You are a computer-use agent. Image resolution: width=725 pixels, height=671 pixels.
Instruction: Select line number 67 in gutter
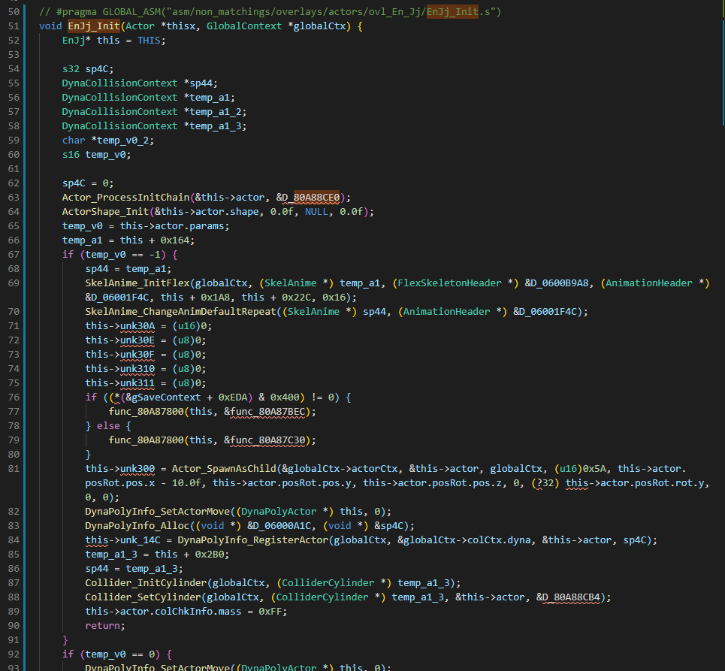[x=14, y=254]
